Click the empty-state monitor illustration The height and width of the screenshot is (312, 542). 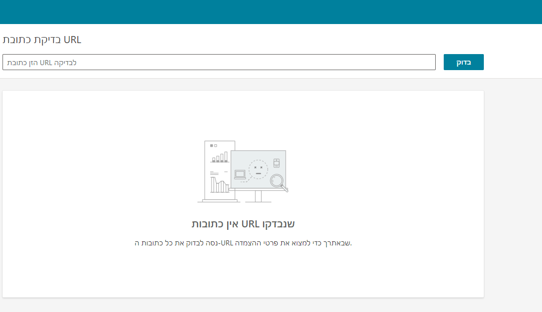tap(243, 172)
